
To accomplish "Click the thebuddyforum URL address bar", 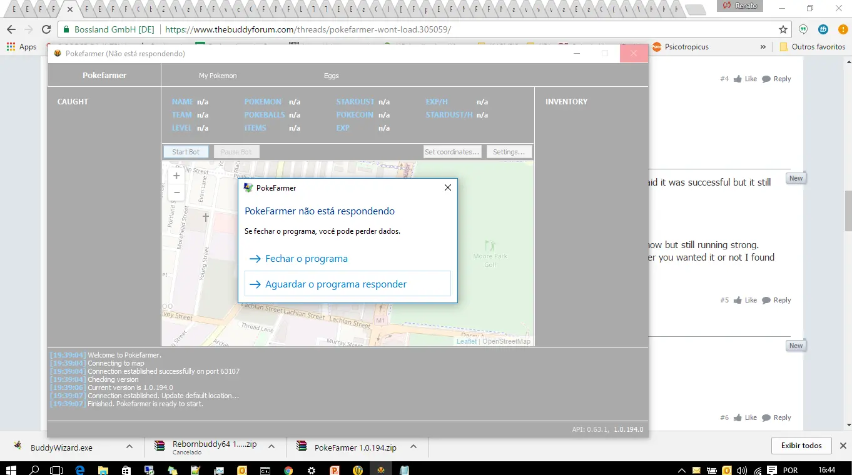I will point(425,29).
